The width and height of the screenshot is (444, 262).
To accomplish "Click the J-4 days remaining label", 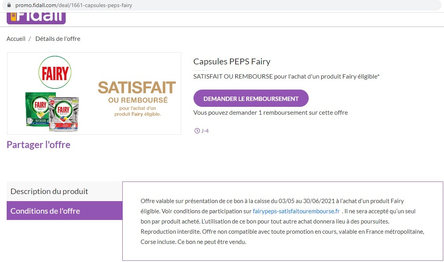I will click(205, 131).
